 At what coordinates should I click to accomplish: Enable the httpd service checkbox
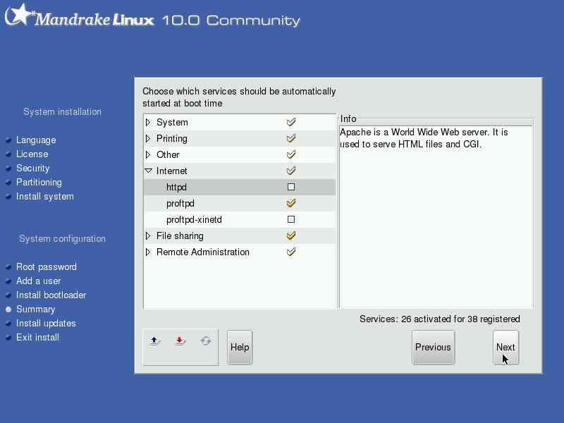click(x=291, y=187)
